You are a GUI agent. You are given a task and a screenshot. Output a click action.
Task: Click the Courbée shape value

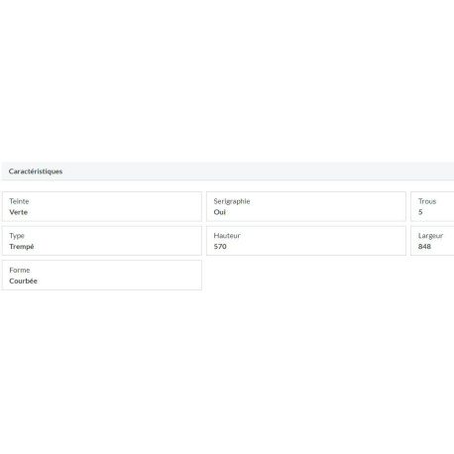pos(23,281)
